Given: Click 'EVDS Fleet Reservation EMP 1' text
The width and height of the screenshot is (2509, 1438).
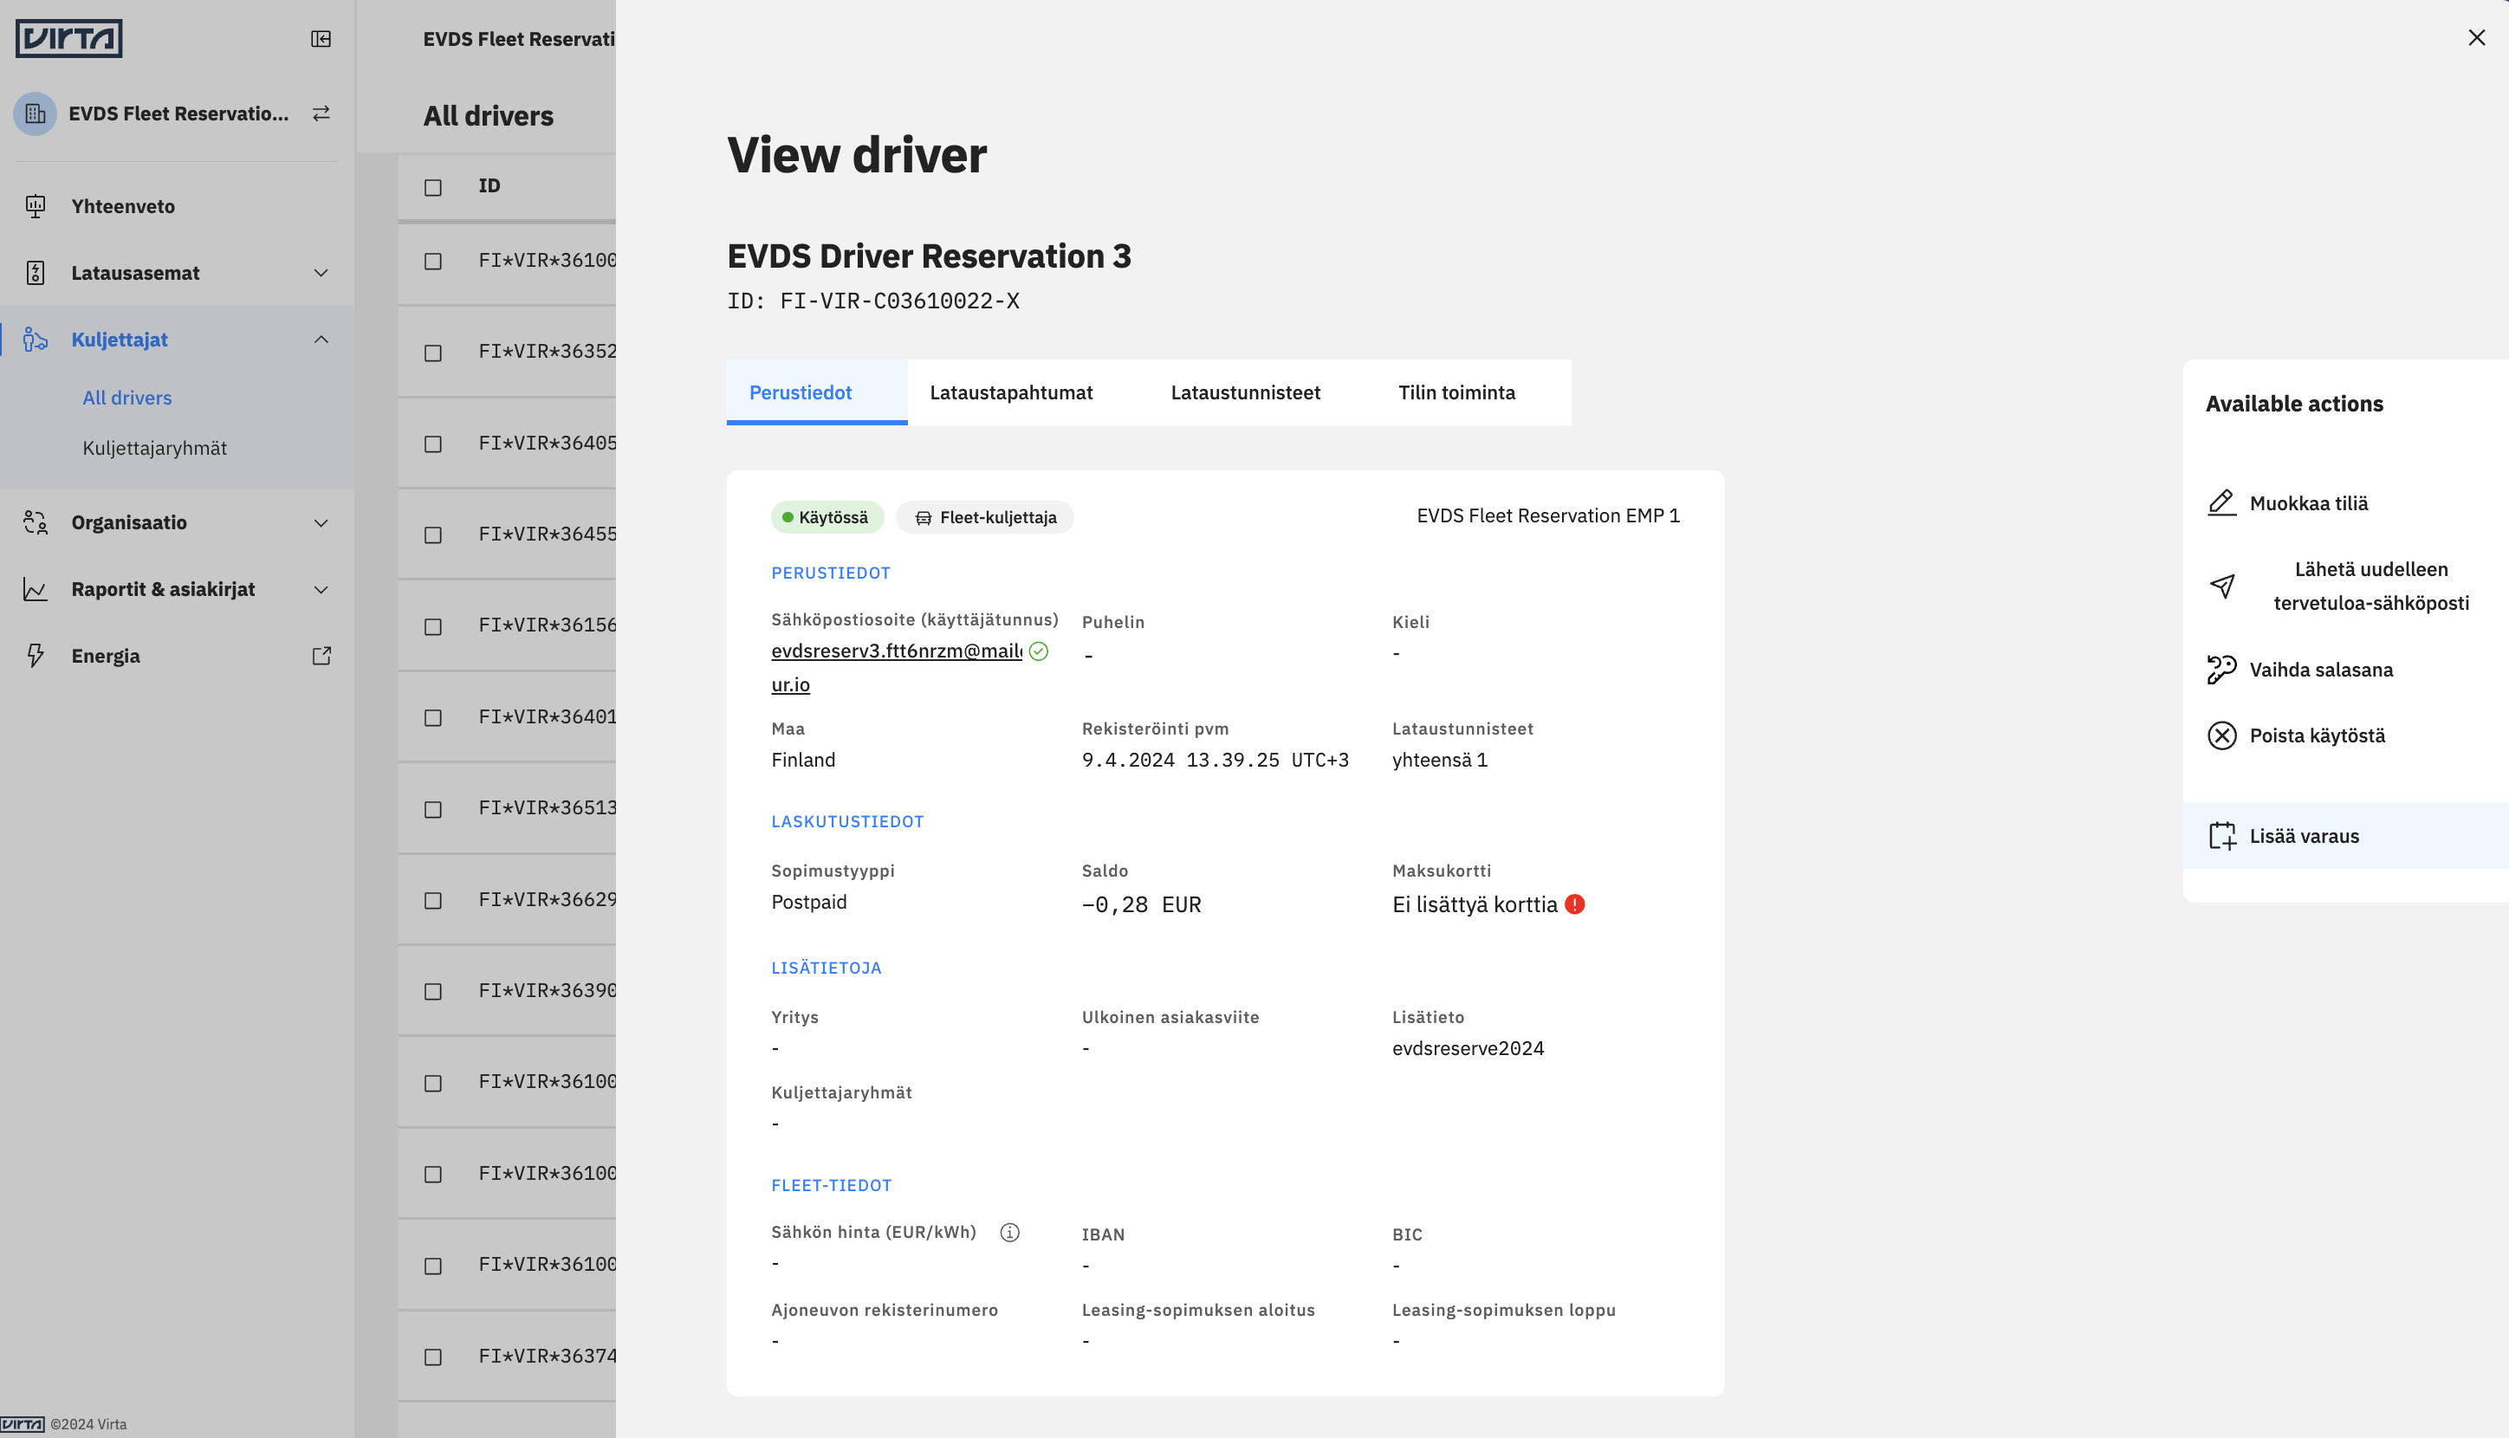Looking at the screenshot, I should 1548,515.
